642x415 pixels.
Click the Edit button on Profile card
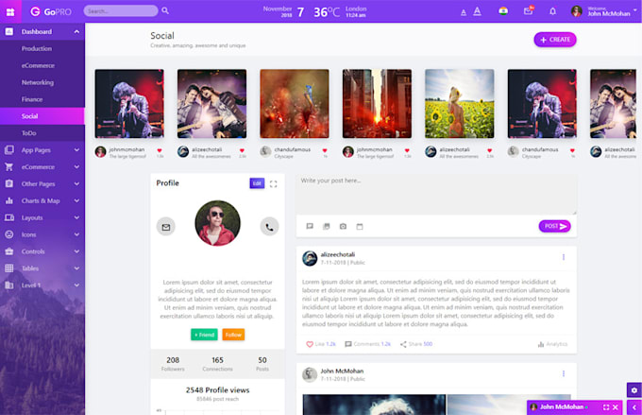[257, 183]
